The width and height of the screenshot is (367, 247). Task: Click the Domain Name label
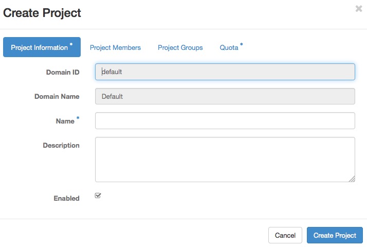click(57, 96)
